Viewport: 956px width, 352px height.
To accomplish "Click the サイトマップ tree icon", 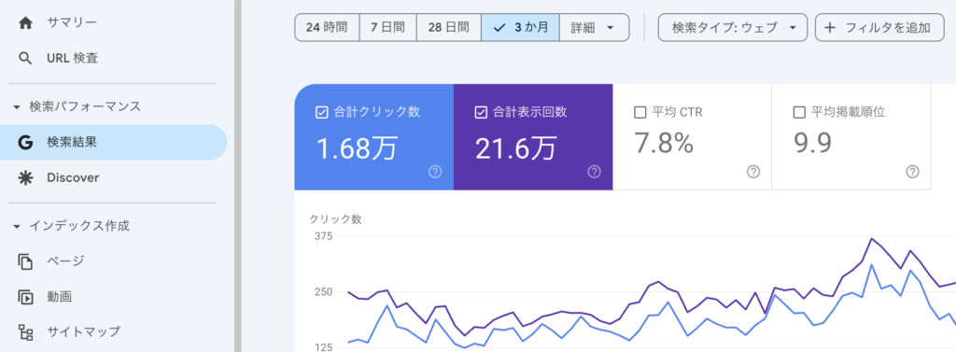I will [25, 332].
